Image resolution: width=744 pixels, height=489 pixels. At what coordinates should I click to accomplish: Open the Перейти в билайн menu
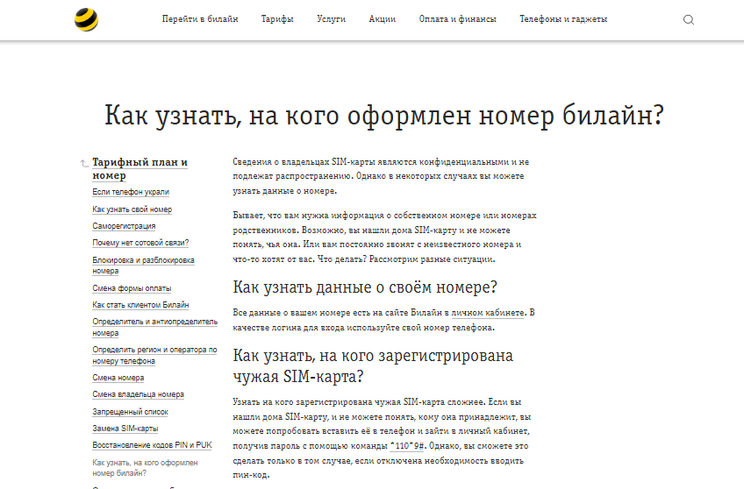point(200,19)
